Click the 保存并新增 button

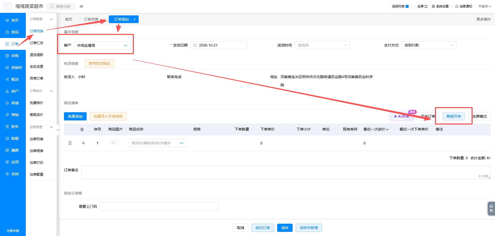tap(309, 228)
